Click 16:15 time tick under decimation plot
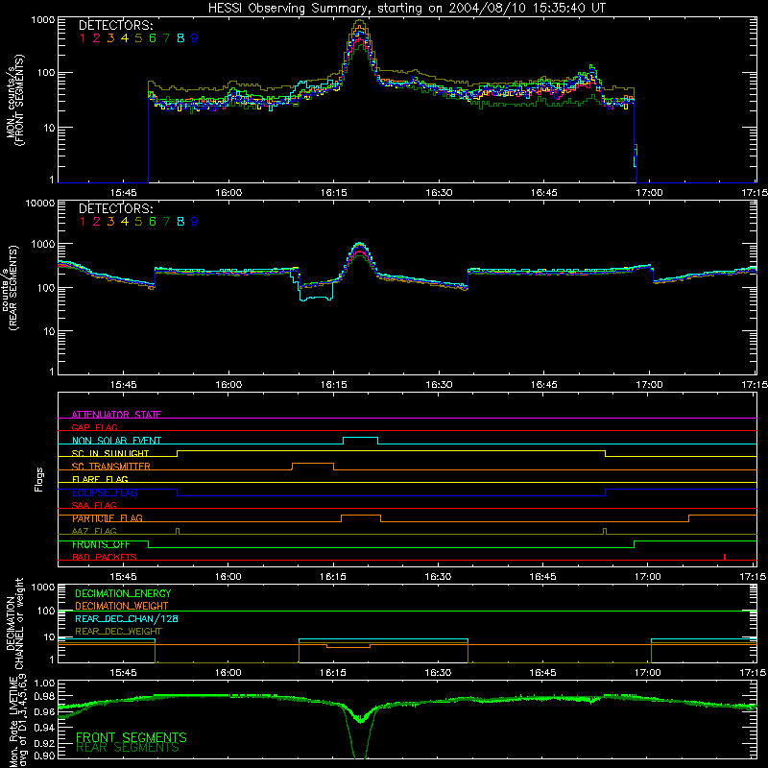The image size is (768, 768). point(333,673)
